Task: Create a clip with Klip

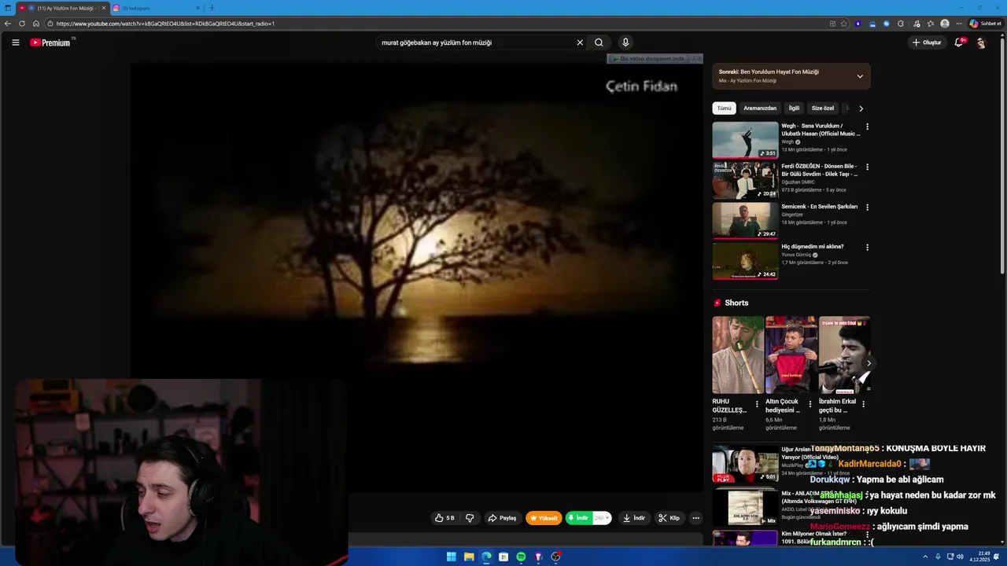Action: tap(669, 518)
